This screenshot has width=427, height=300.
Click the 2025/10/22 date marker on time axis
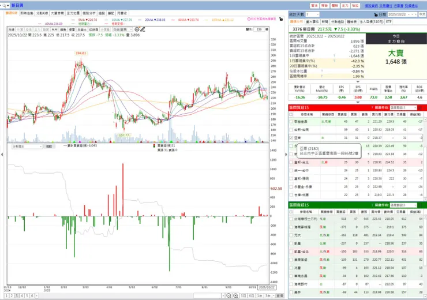[x=267, y=287]
